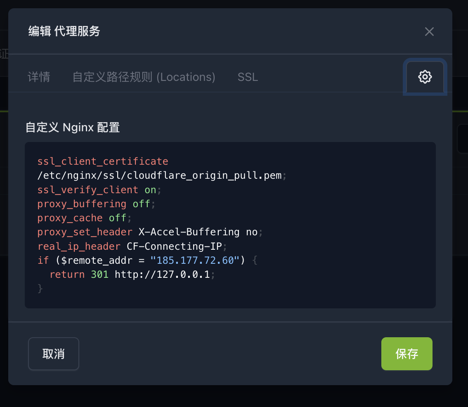468x407 pixels.
Task: Open the 自定义路径规则 (Locations) tab
Action: point(144,77)
